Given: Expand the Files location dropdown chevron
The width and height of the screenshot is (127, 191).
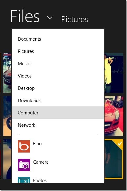Looking at the screenshot, I should (x=50, y=18).
